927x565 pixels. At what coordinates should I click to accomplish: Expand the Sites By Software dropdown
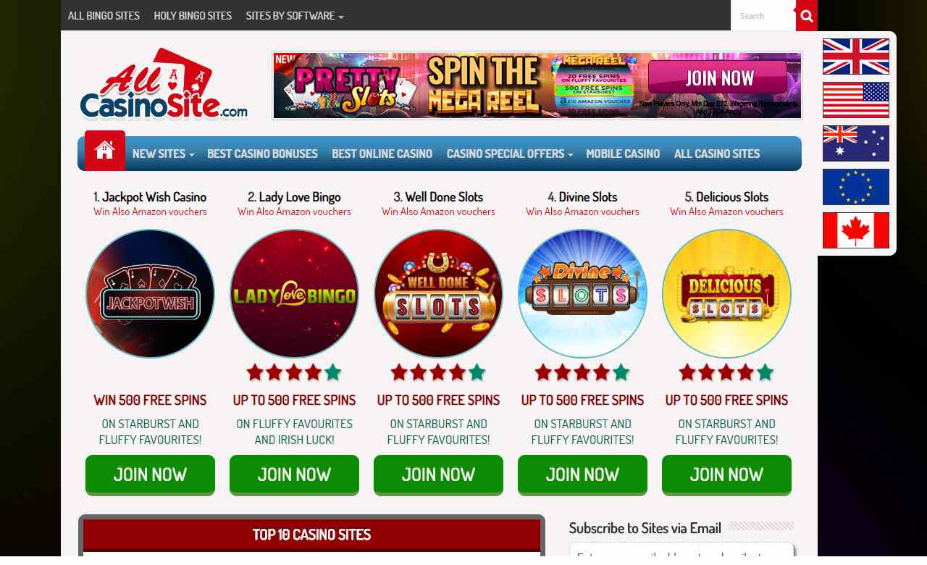pyautogui.click(x=295, y=15)
